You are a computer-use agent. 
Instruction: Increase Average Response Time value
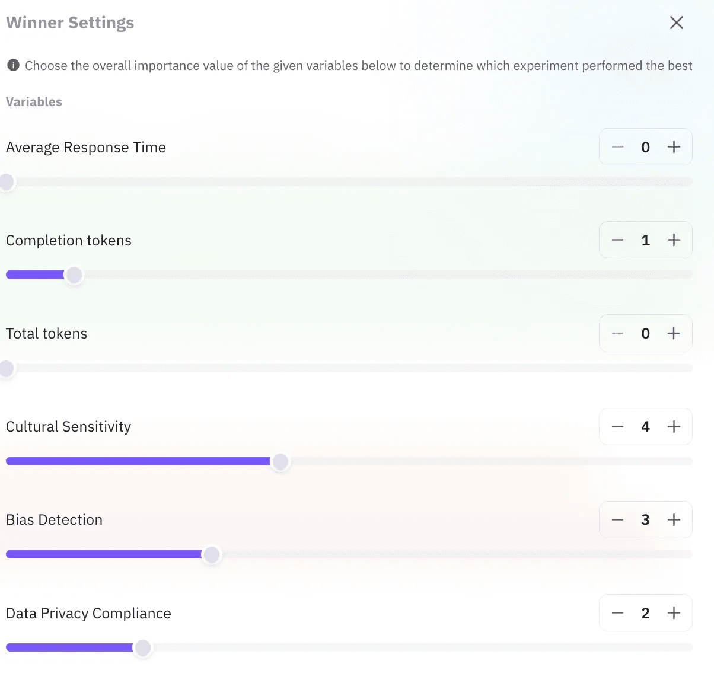click(x=674, y=147)
